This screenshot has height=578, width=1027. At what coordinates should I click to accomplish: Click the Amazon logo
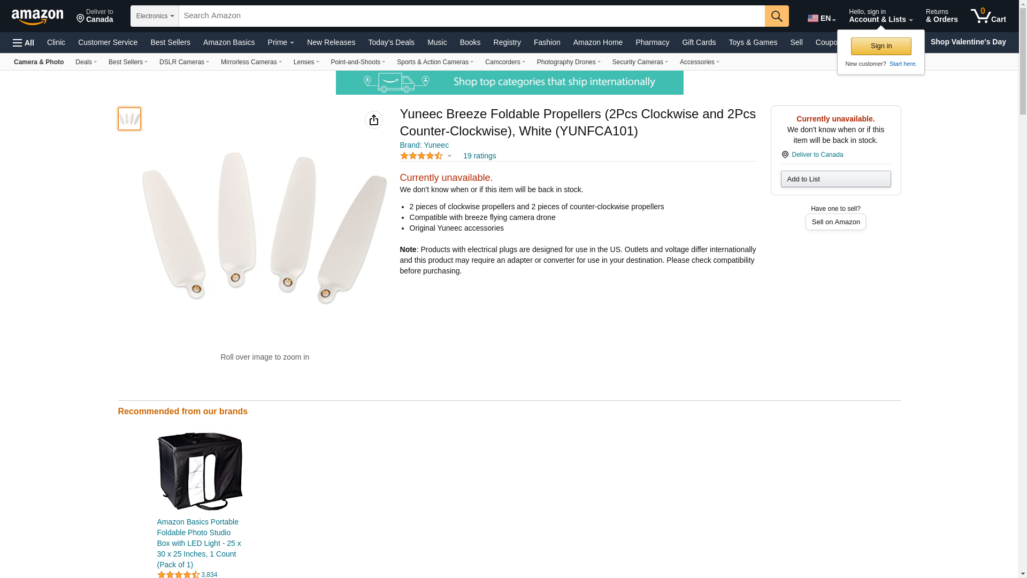(x=37, y=17)
